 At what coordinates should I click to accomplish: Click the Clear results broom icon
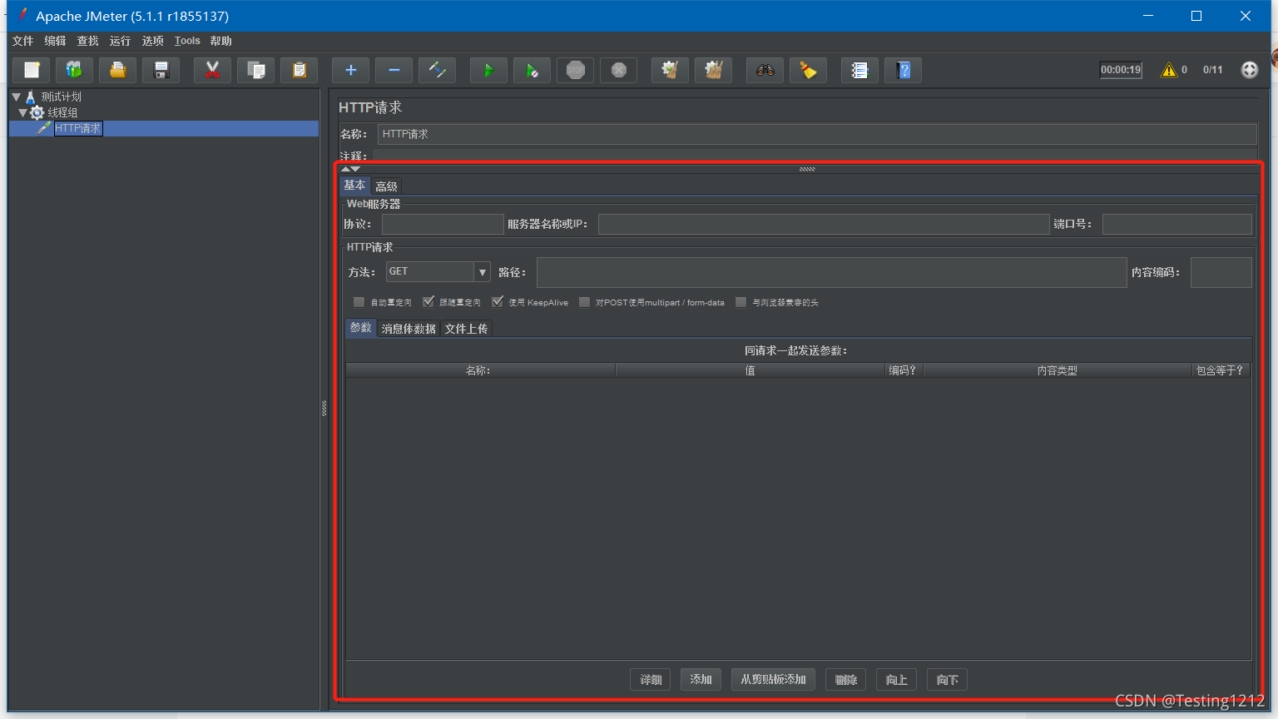[671, 70]
